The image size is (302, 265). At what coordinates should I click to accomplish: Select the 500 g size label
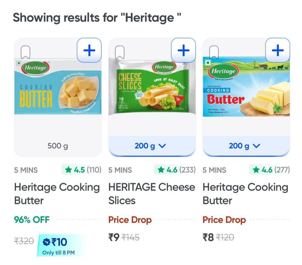click(x=58, y=146)
